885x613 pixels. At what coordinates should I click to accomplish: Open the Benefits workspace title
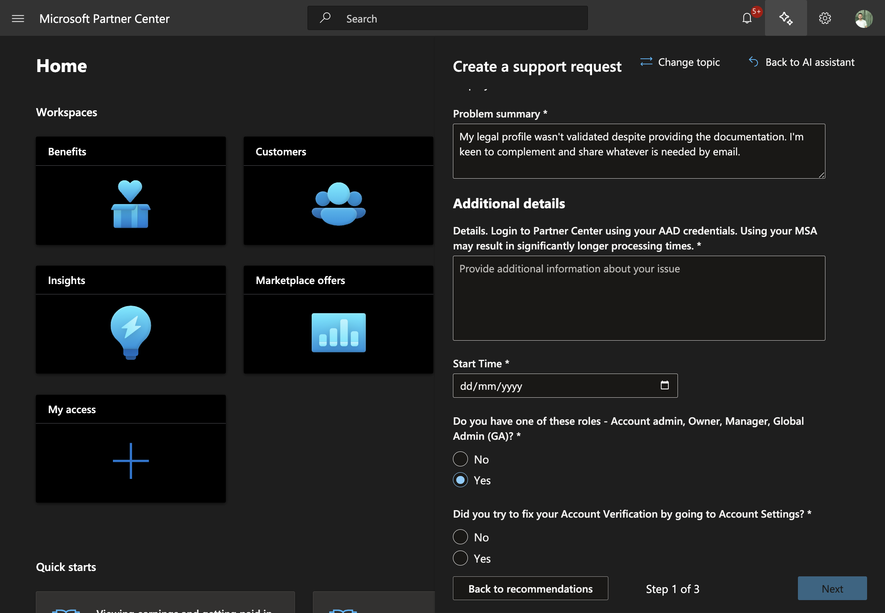tap(67, 152)
